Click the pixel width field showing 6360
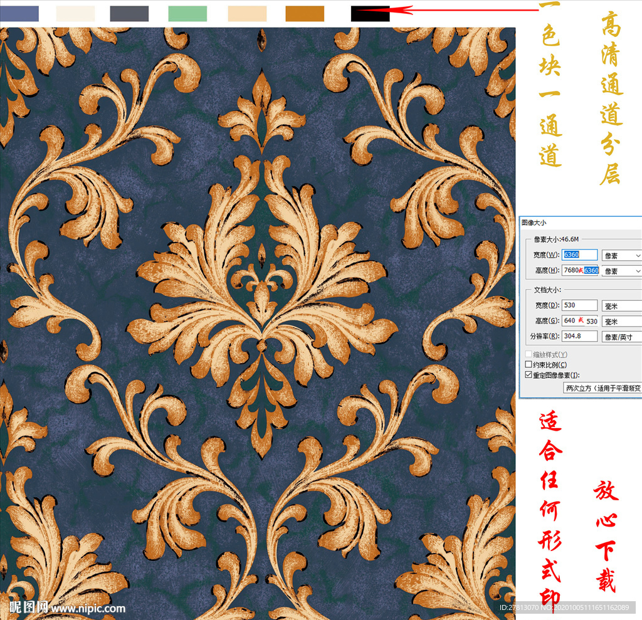 pyautogui.click(x=579, y=255)
